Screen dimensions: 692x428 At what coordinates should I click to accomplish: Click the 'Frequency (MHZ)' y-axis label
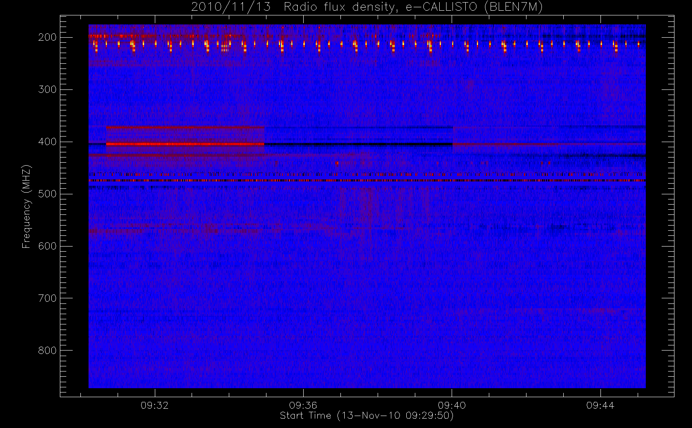click(x=27, y=206)
